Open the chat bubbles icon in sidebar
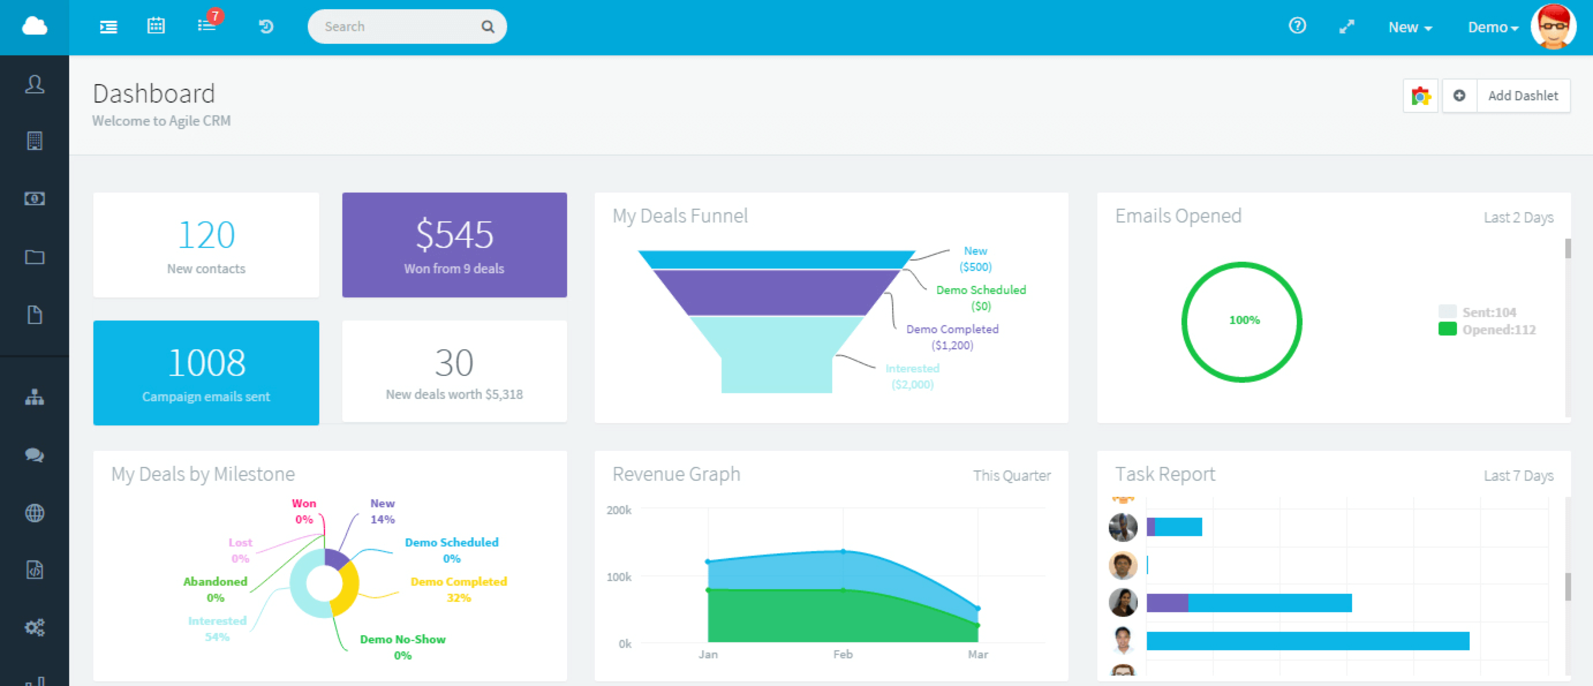The width and height of the screenshot is (1593, 686). (35, 455)
